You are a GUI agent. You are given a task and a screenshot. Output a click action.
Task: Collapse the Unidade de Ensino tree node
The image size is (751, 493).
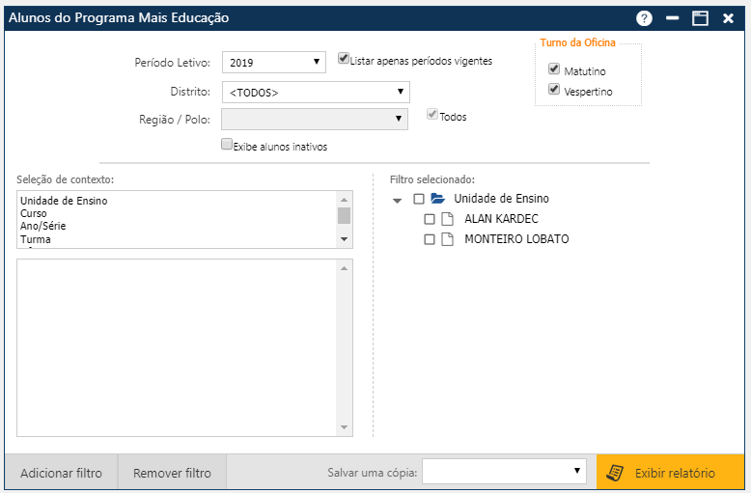[x=398, y=200]
